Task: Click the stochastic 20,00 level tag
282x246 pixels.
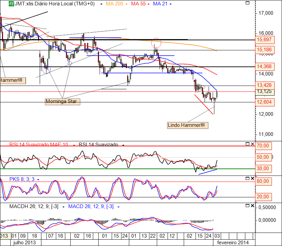Action: coord(263,197)
